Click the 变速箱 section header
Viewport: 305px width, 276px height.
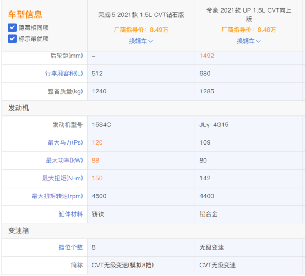click(x=19, y=230)
